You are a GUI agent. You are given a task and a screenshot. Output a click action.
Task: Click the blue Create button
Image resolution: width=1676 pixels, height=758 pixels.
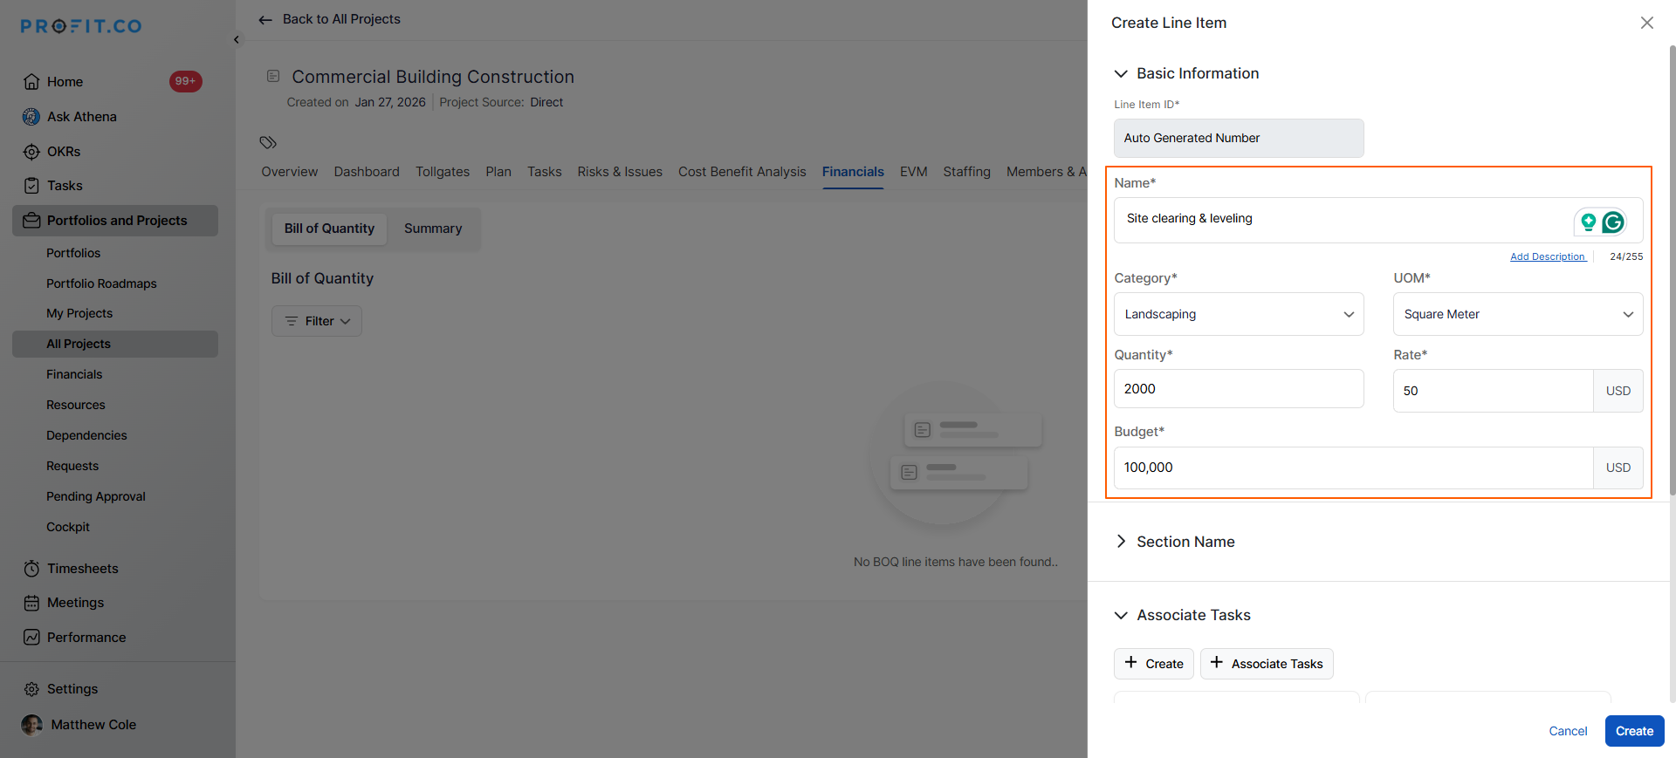pyautogui.click(x=1634, y=731)
